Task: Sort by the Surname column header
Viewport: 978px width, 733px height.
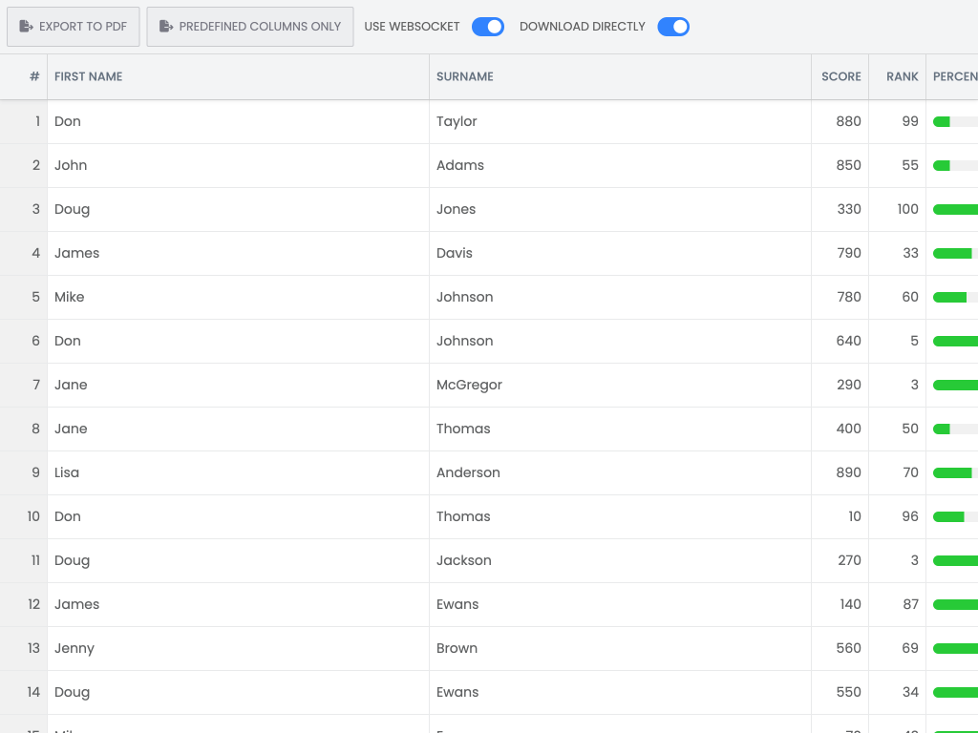Action: point(620,76)
